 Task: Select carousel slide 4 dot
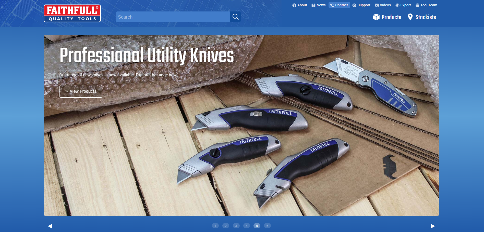tap(247, 226)
